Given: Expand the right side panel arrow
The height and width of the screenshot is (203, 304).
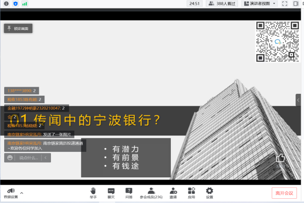Looking at the screenshot, I should point(298,99).
